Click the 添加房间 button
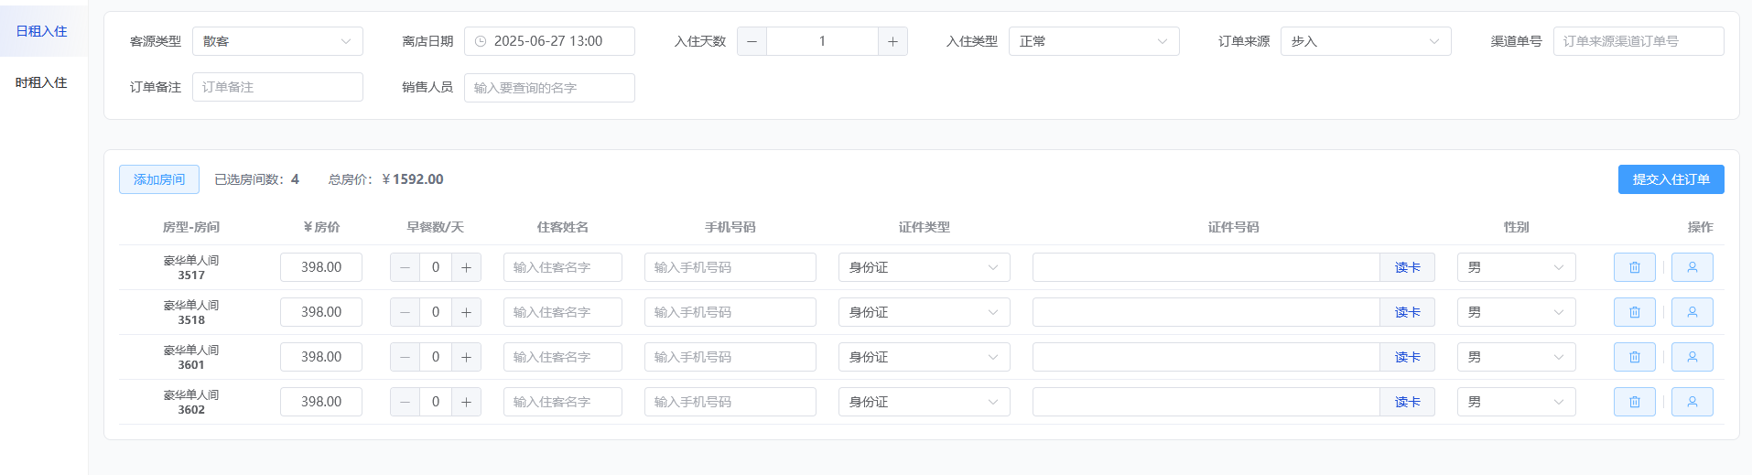This screenshot has height=475, width=1752. (159, 179)
